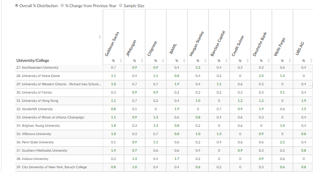Sort by the Deutsche Bank column arrows
The image size is (313, 172).
coord(269,61)
